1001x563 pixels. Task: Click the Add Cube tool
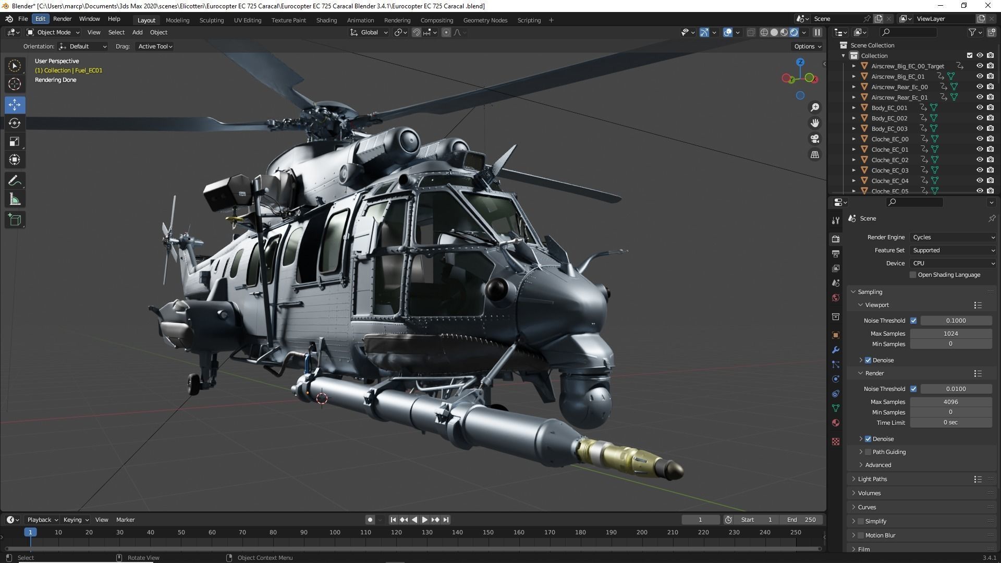[15, 219]
